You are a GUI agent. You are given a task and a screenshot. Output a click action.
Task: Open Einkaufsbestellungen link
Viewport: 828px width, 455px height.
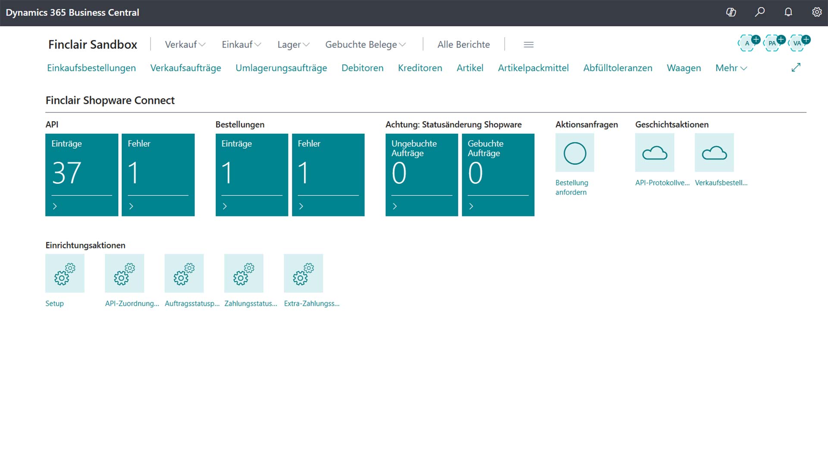91,68
